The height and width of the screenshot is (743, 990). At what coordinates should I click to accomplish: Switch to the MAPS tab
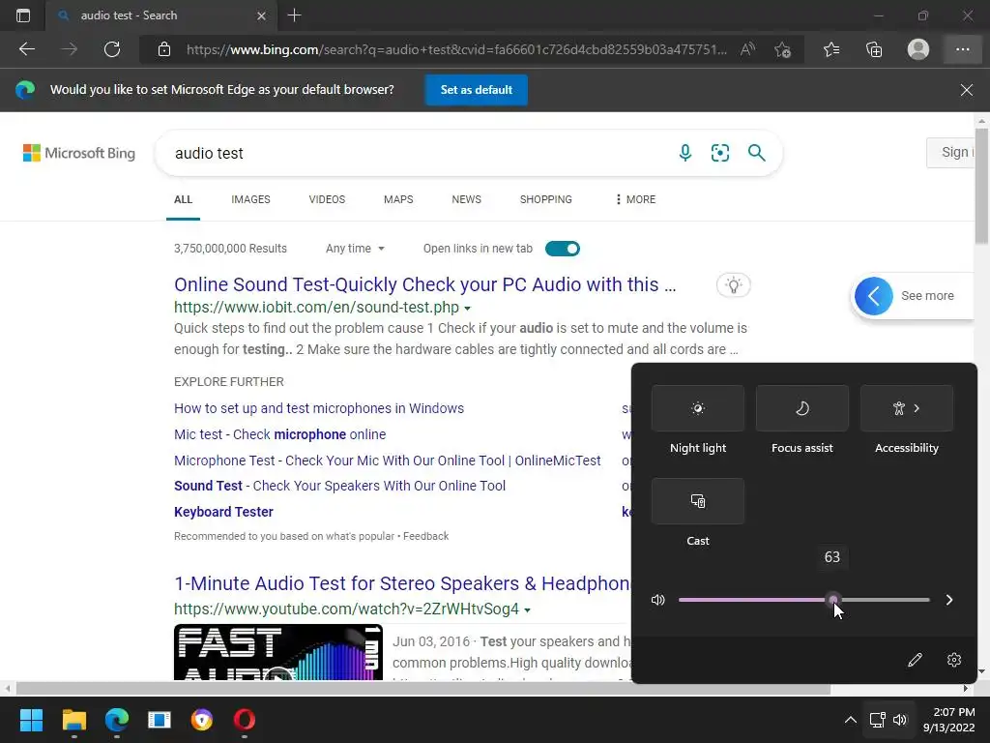(398, 199)
